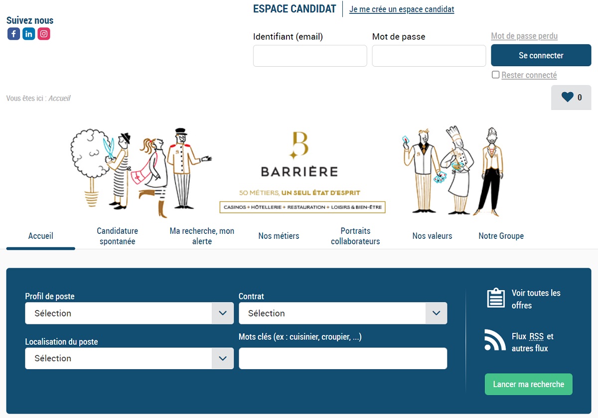This screenshot has height=418, width=598.
Task: Open the Portraits collaborateurs tab
Action: [355, 236]
